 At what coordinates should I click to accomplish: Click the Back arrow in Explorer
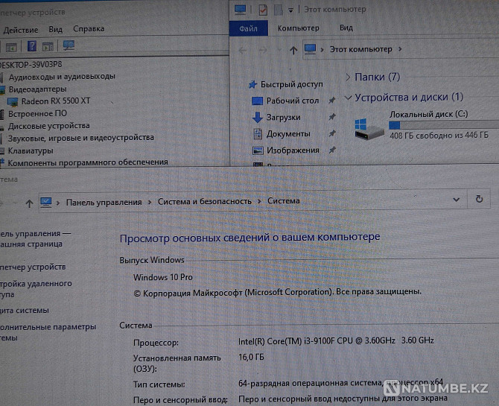tap(243, 51)
